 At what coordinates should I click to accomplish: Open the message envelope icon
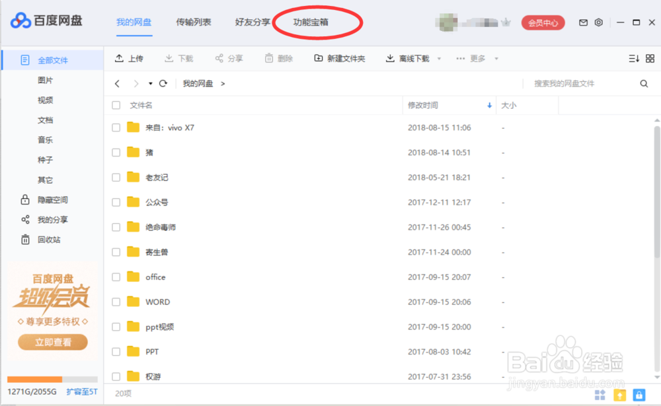click(583, 22)
